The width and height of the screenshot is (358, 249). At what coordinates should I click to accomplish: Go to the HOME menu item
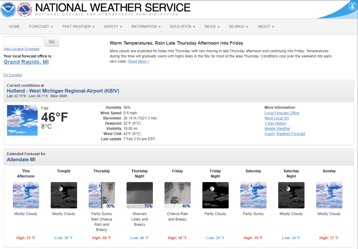[14, 26]
